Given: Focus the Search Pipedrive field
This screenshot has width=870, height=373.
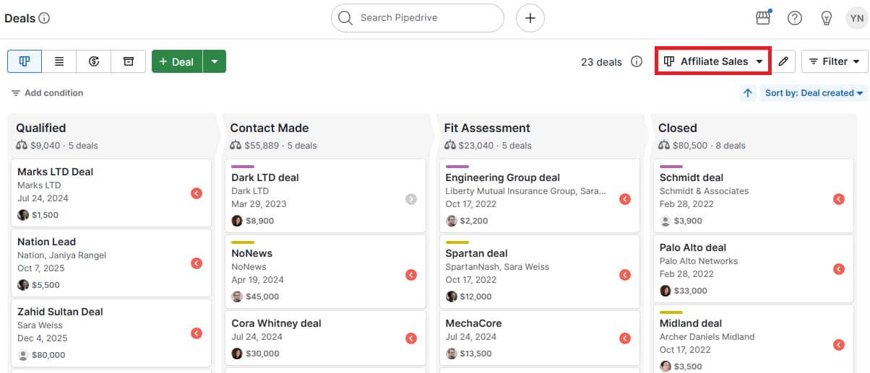Looking at the screenshot, I should click(418, 18).
